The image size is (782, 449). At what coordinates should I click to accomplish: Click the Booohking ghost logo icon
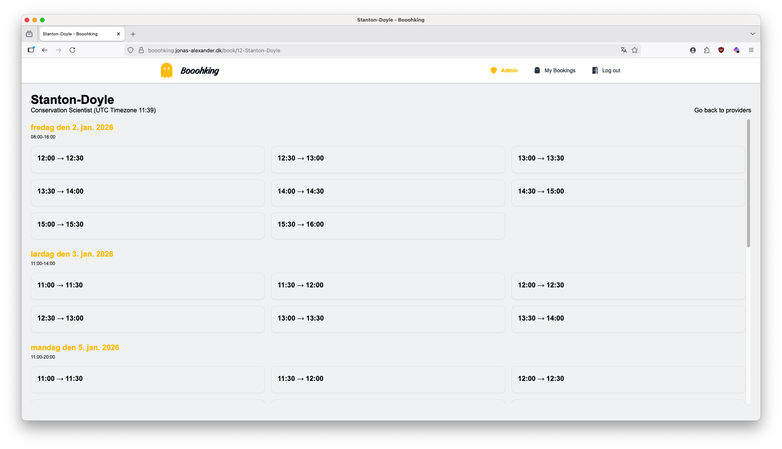click(x=166, y=70)
